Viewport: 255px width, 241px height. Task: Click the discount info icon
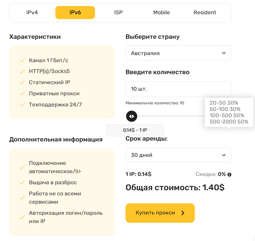coord(229,175)
